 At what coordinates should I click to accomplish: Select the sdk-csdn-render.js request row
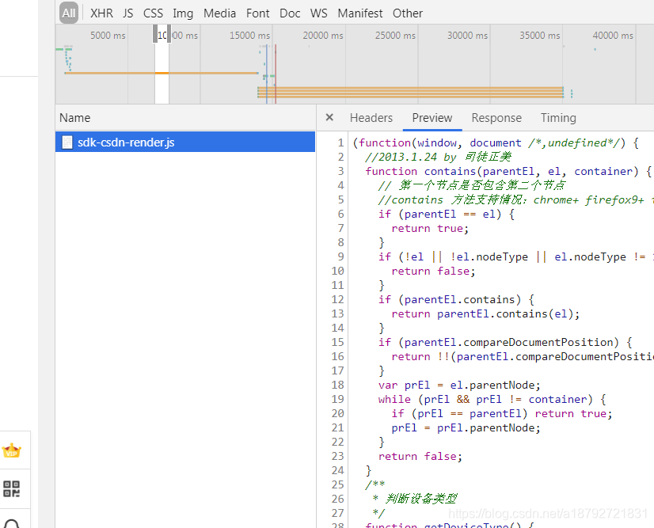click(185, 142)
